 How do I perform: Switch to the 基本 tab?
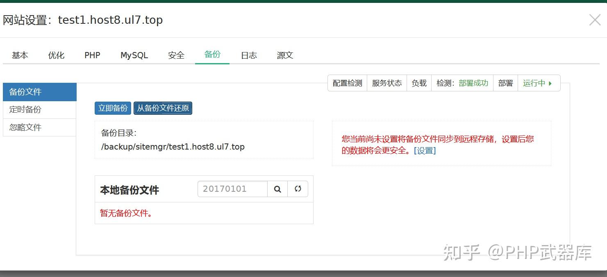[19, 55]
